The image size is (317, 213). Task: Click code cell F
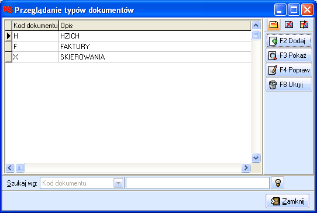tap(35, 47)
